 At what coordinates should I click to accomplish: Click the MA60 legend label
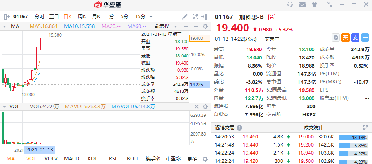click(x=136, y=26)
